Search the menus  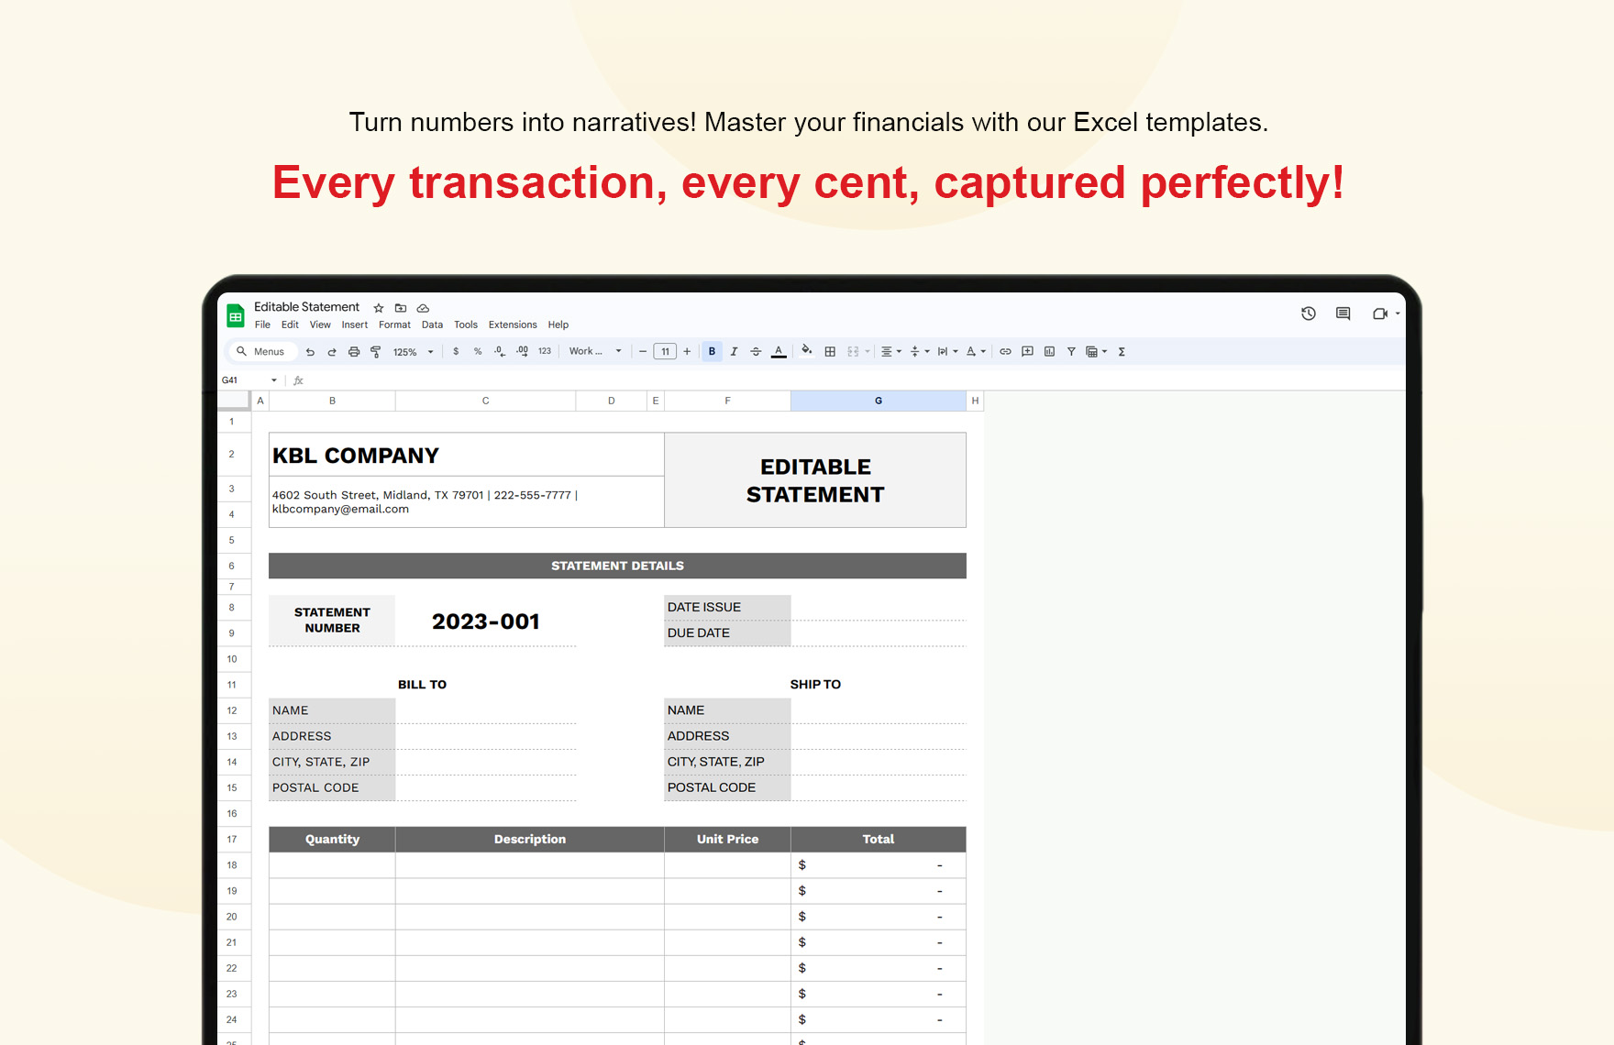261,352
